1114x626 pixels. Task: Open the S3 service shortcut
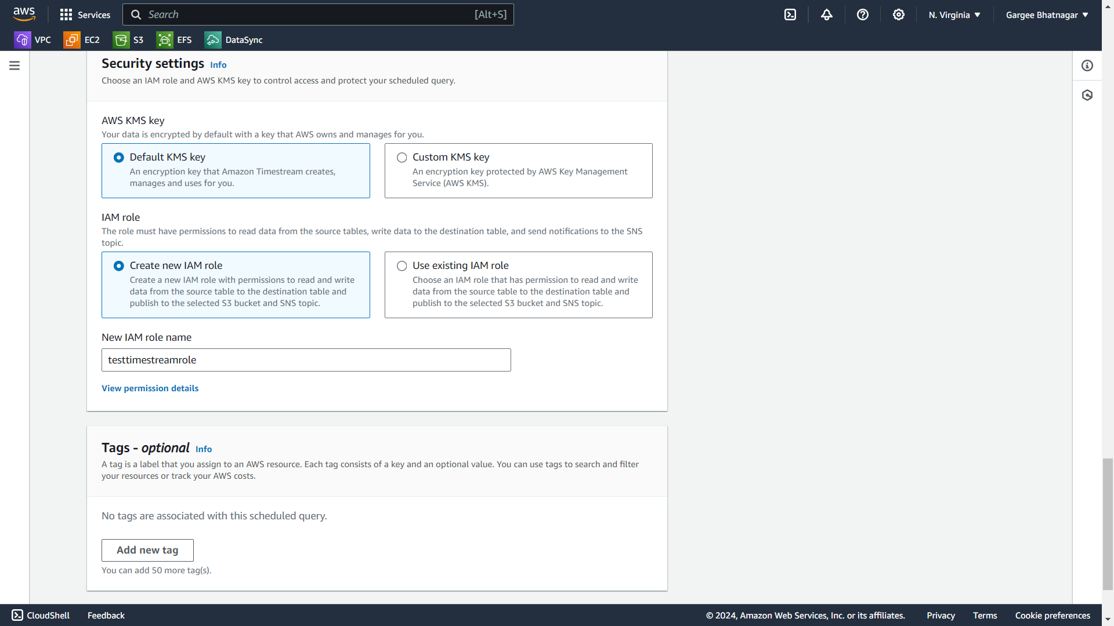tap(129, 40)
